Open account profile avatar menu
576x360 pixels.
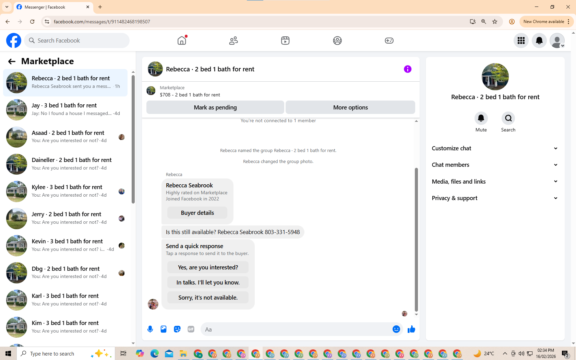(x=557, y=40)
